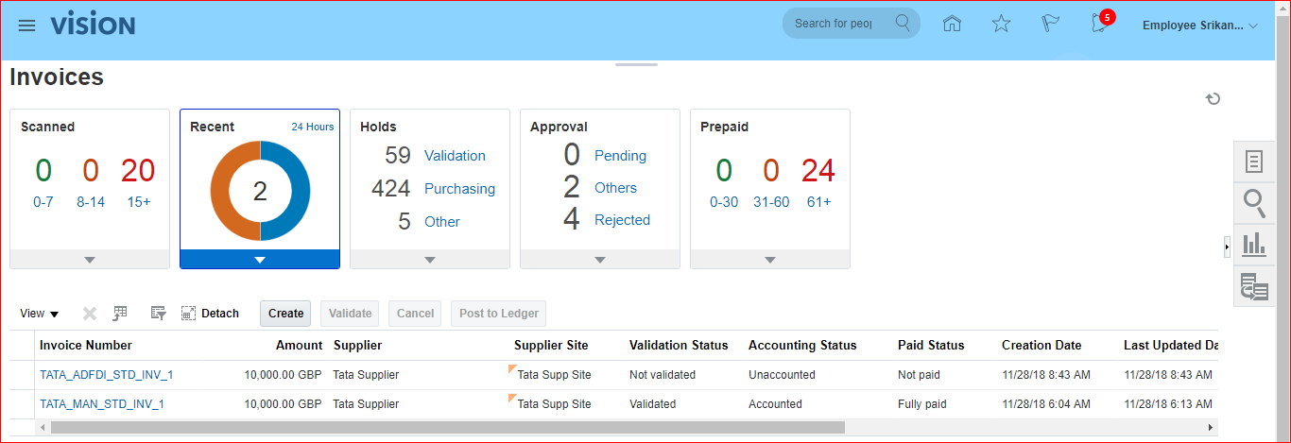The image size is (1291, 443).
Task: Go to the Home page icon
Action: [x=953, y=25]
